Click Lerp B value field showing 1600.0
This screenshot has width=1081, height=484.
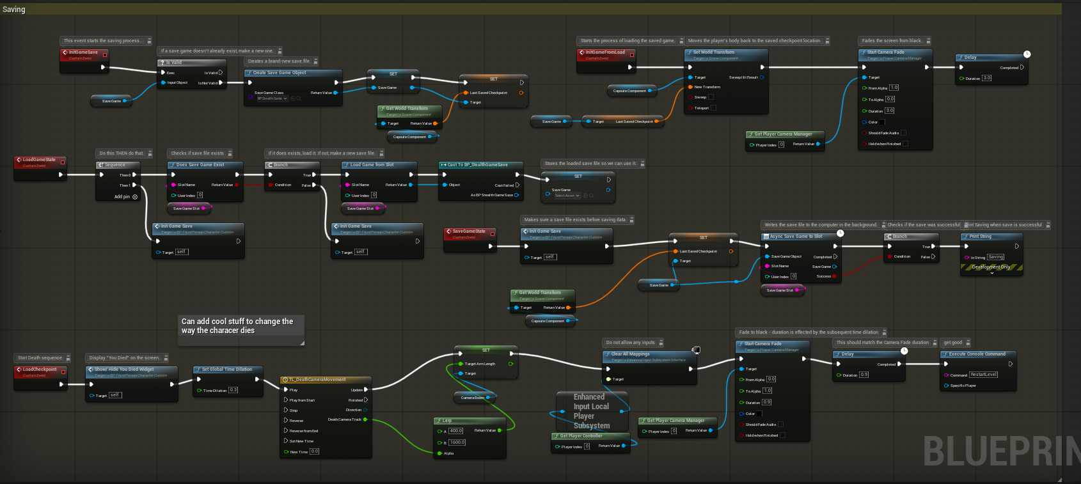[457, 442]
